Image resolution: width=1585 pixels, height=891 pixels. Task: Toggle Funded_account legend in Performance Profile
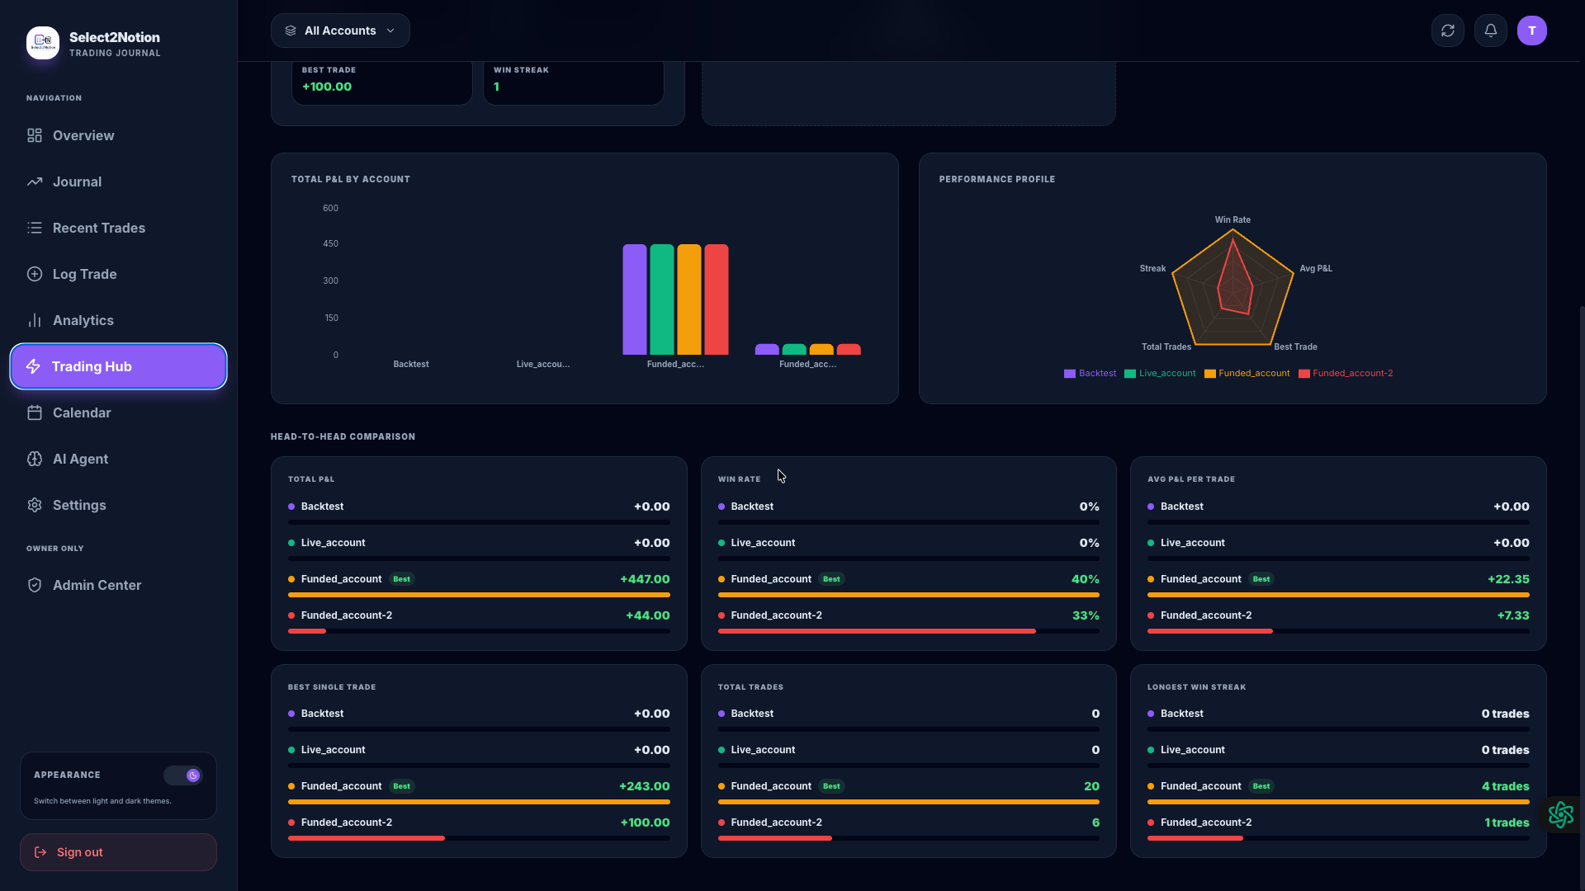coord(1247,374)
